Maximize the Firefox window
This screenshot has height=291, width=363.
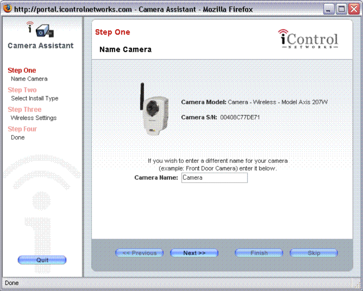click(x=341, y=9)
